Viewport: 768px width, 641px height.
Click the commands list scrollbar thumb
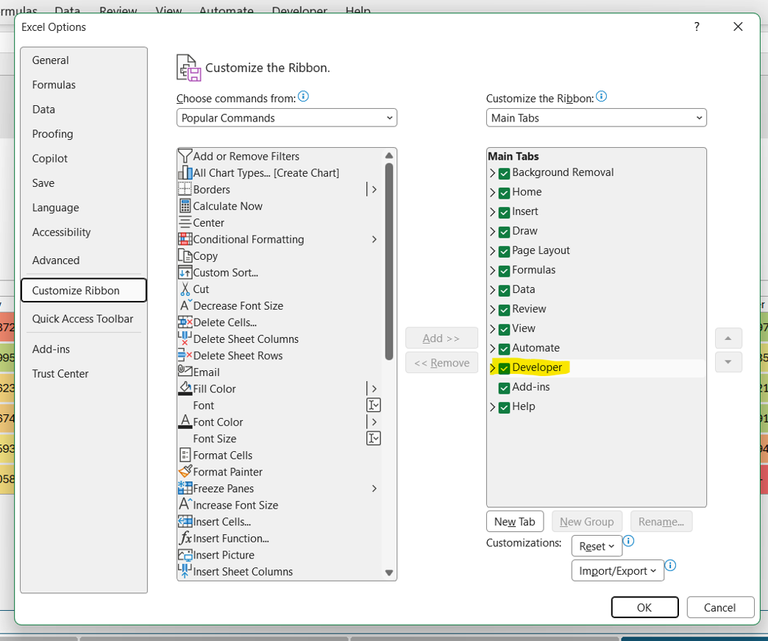pyautogui.click(x=389, y=261)
